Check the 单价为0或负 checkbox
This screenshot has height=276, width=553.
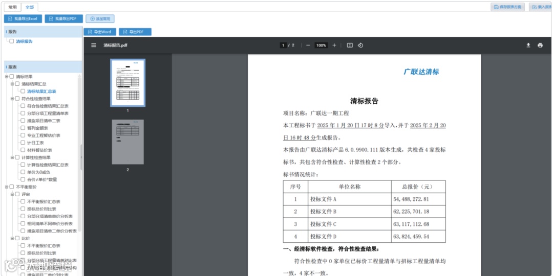pyautogui.click(x=23, y=172)
